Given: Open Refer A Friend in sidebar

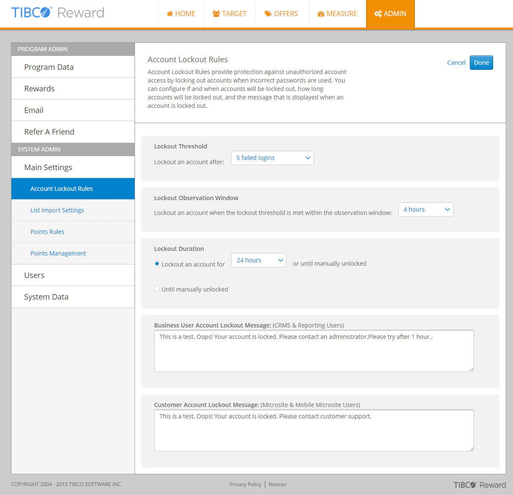Looking at the screenshot, I should pos(73,132).
